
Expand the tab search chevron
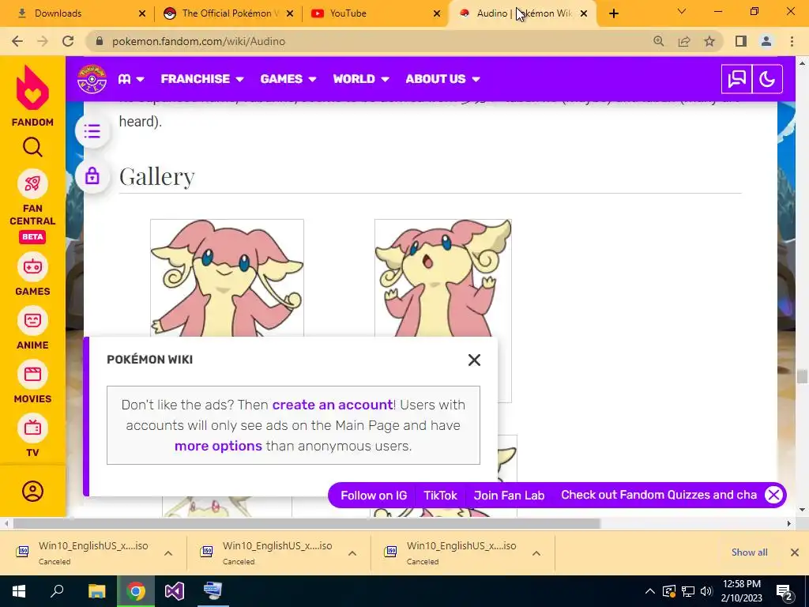(682, 11)
